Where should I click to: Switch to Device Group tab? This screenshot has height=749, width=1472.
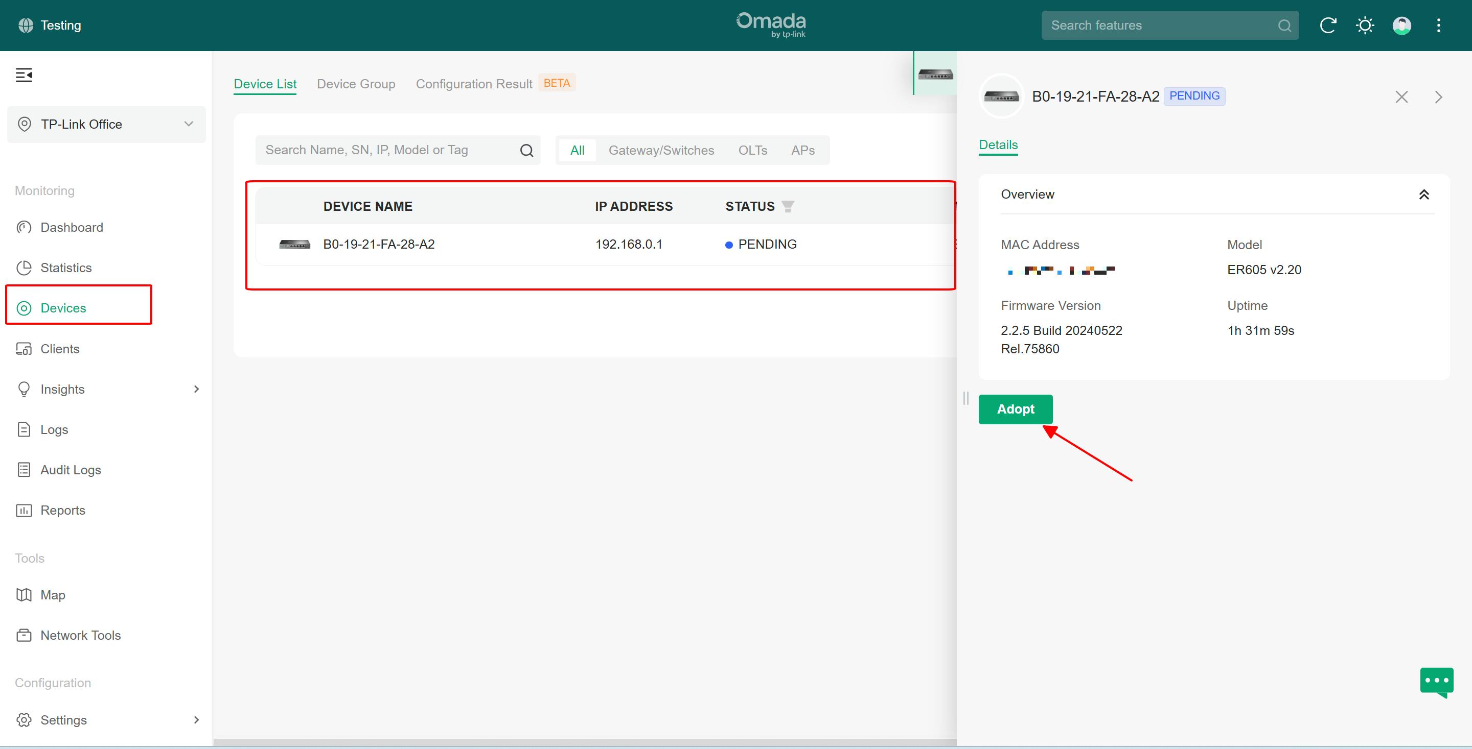pyautogui.click(x=356, y=84)
